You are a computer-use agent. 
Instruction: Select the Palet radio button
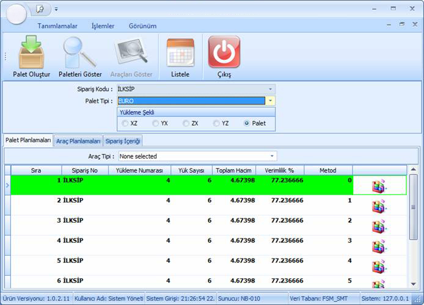(x=247, y=123)
